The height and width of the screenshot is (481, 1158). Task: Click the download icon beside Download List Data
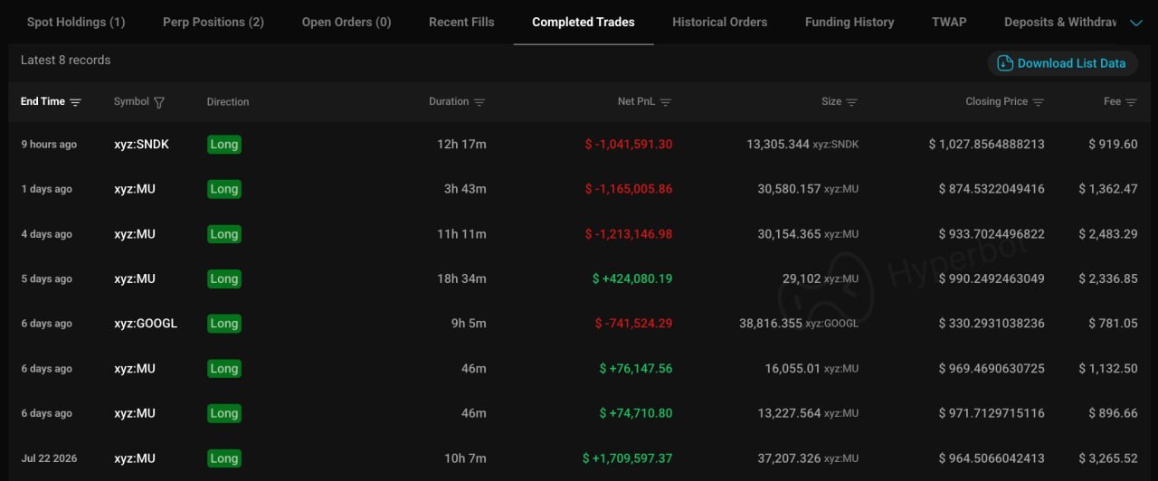click(1005, 63)
